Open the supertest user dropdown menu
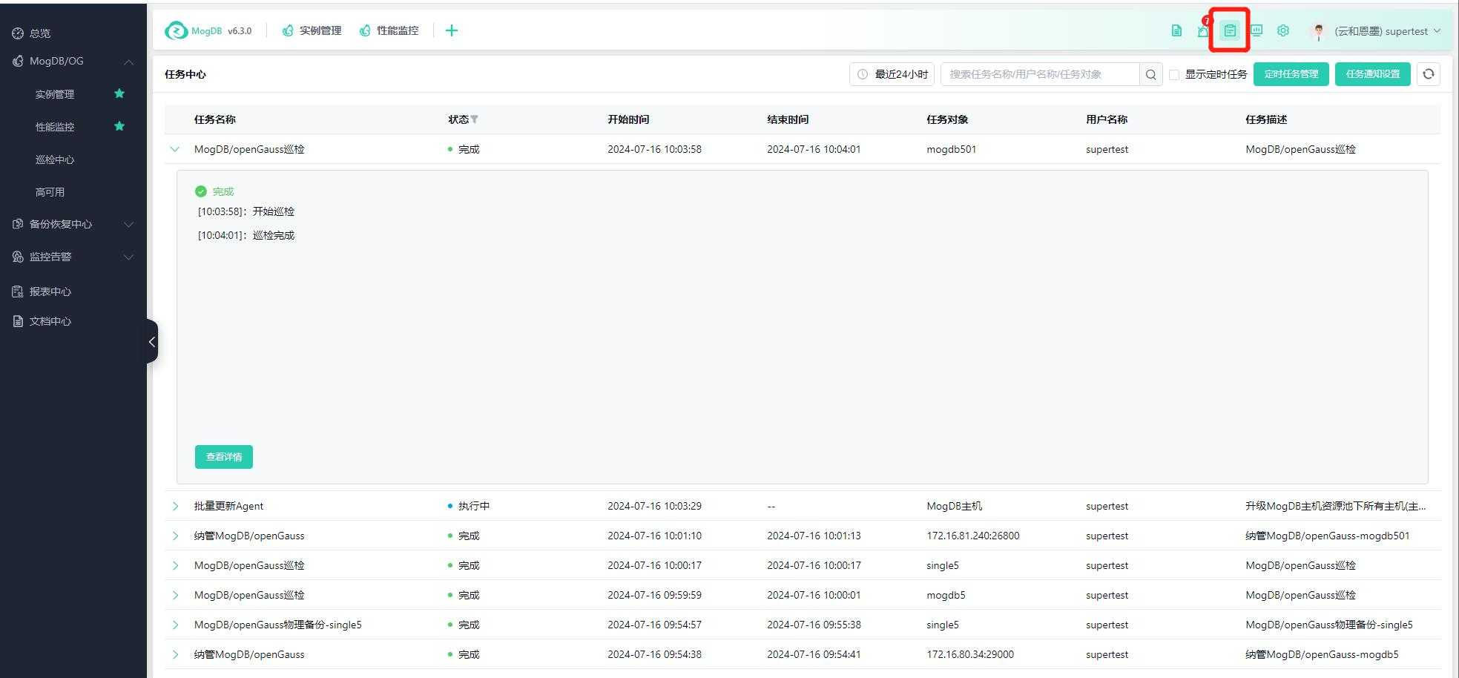The height and width of the screenshot is (678, 1459). point(1387,31)
